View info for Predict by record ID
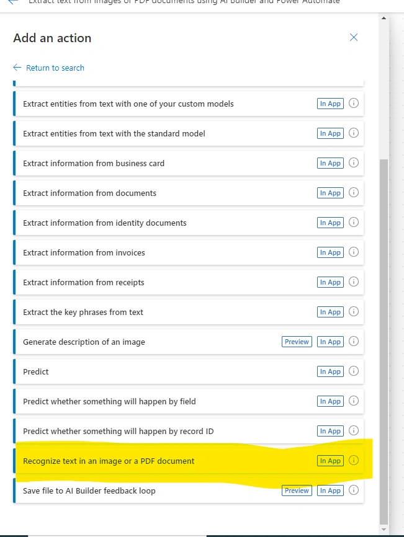 pos(354,430)
